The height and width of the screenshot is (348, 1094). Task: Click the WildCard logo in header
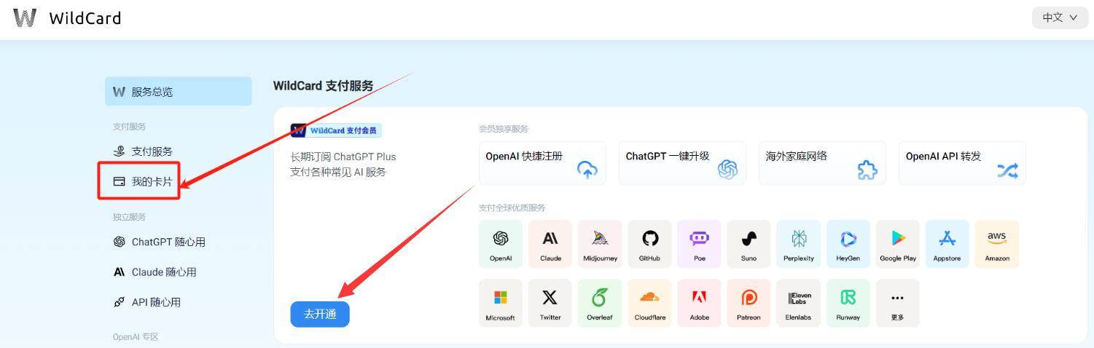(67, 18)
